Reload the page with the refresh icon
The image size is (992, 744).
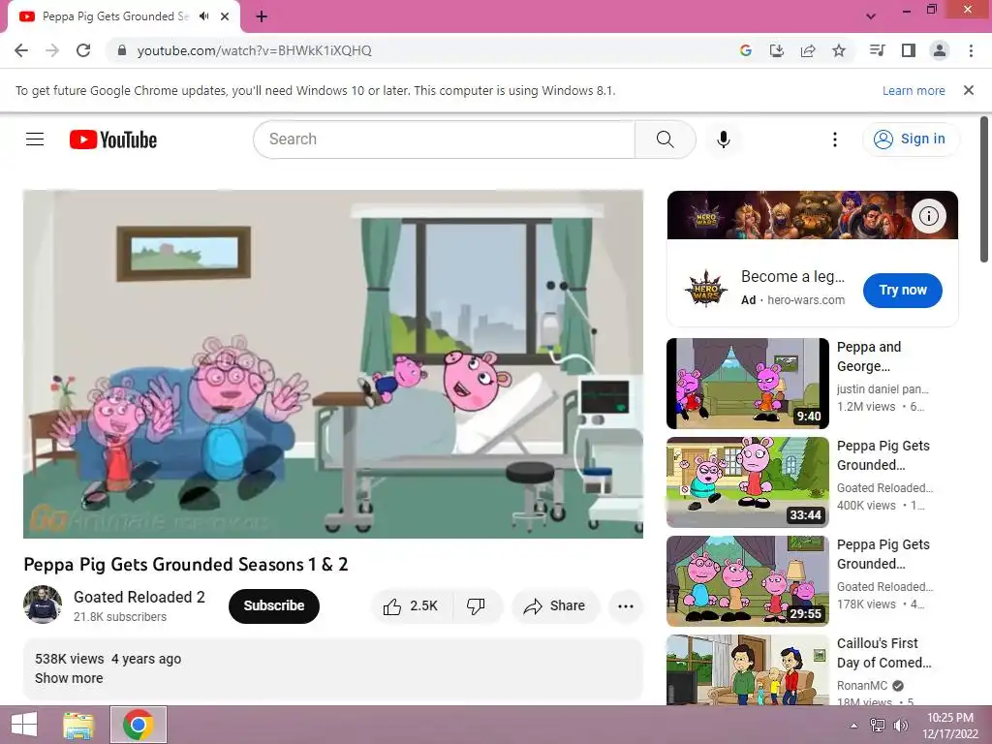coord(83,50)
